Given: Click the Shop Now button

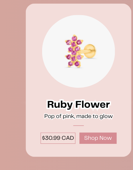Looking at the screenshot, I should click(98, 138).
